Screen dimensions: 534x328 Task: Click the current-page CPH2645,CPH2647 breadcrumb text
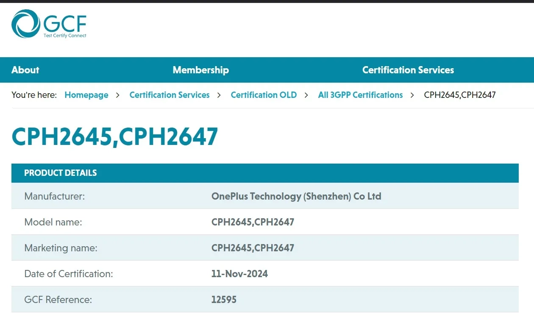(x=460, y=95)
